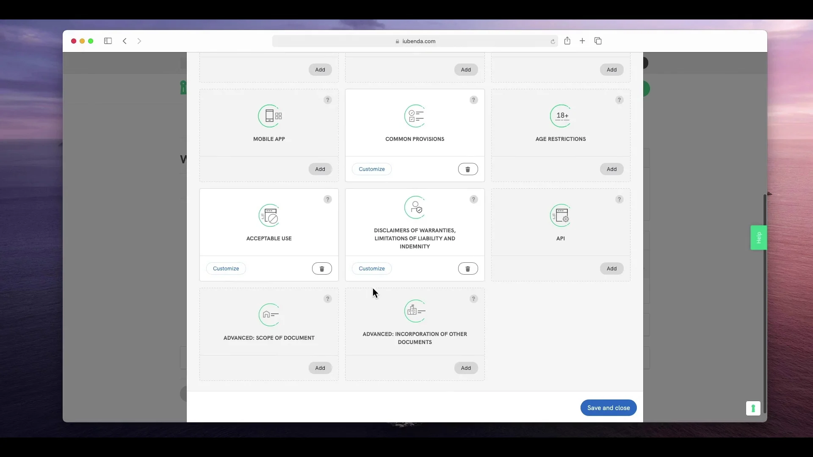Delete the Common Provisions section via trash icon
813x457 pixels.
(468, 169)
